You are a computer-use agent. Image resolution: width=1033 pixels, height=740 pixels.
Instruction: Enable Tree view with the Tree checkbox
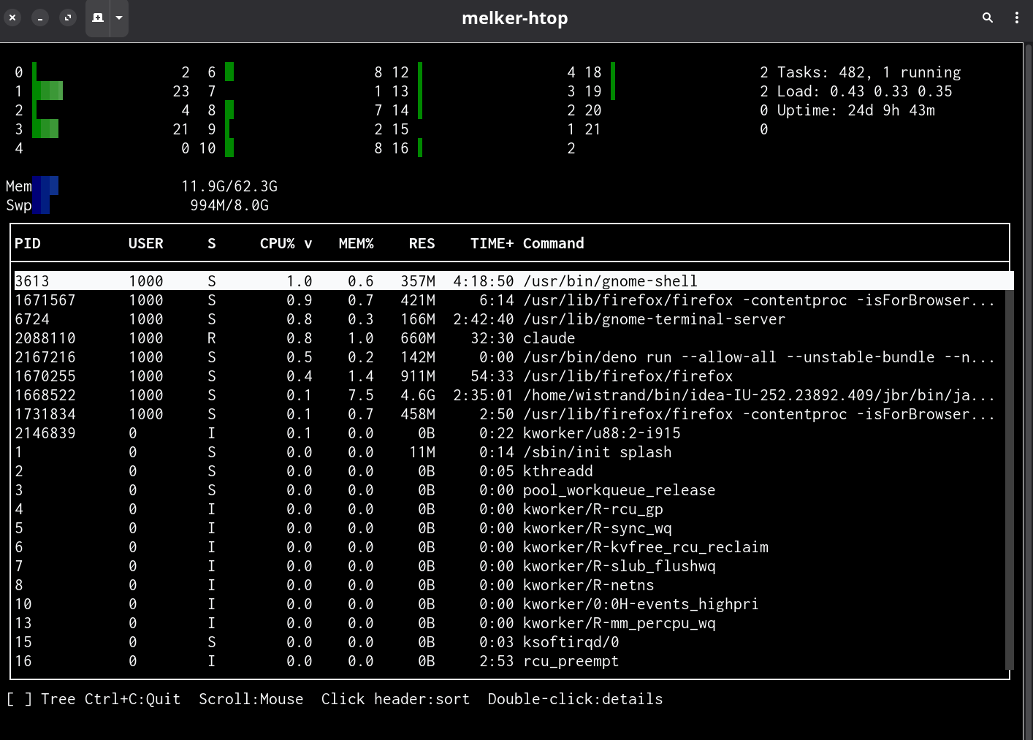click(19, 699)
